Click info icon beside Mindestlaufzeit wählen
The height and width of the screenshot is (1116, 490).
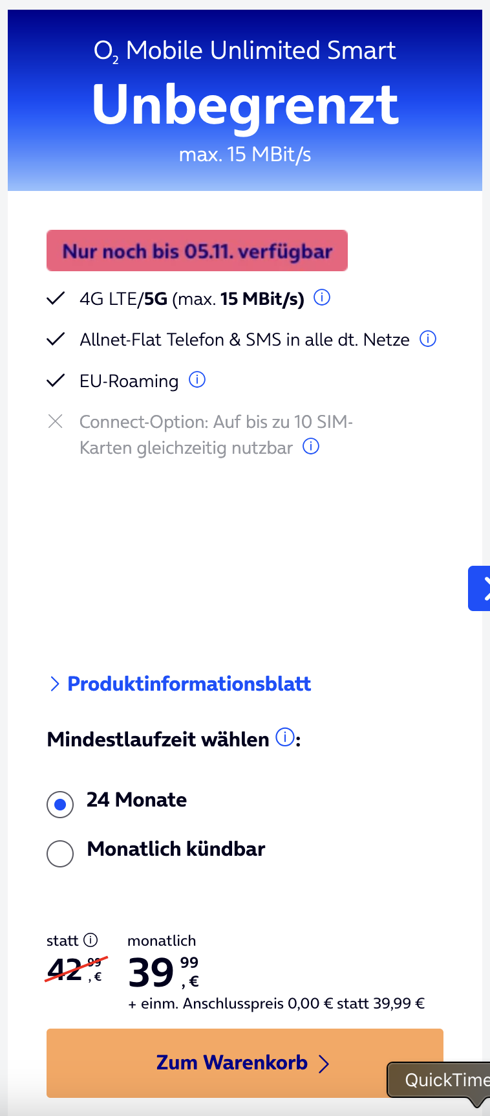(x=284, y=737)
